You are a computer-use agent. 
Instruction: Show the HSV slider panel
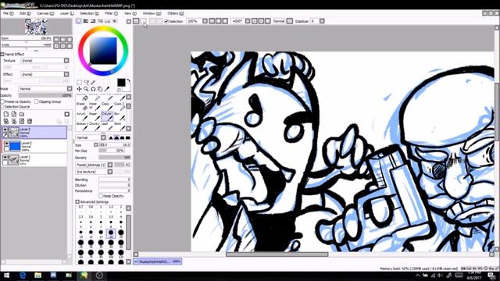click(x=93, y=21)
